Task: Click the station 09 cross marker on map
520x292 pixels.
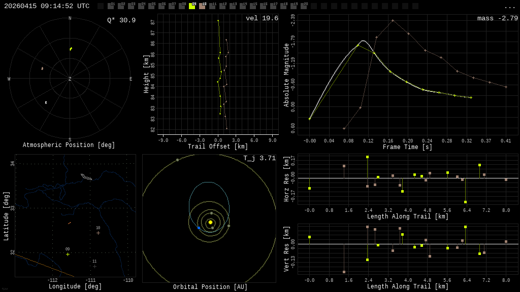Action: click(x=68, y=254)
